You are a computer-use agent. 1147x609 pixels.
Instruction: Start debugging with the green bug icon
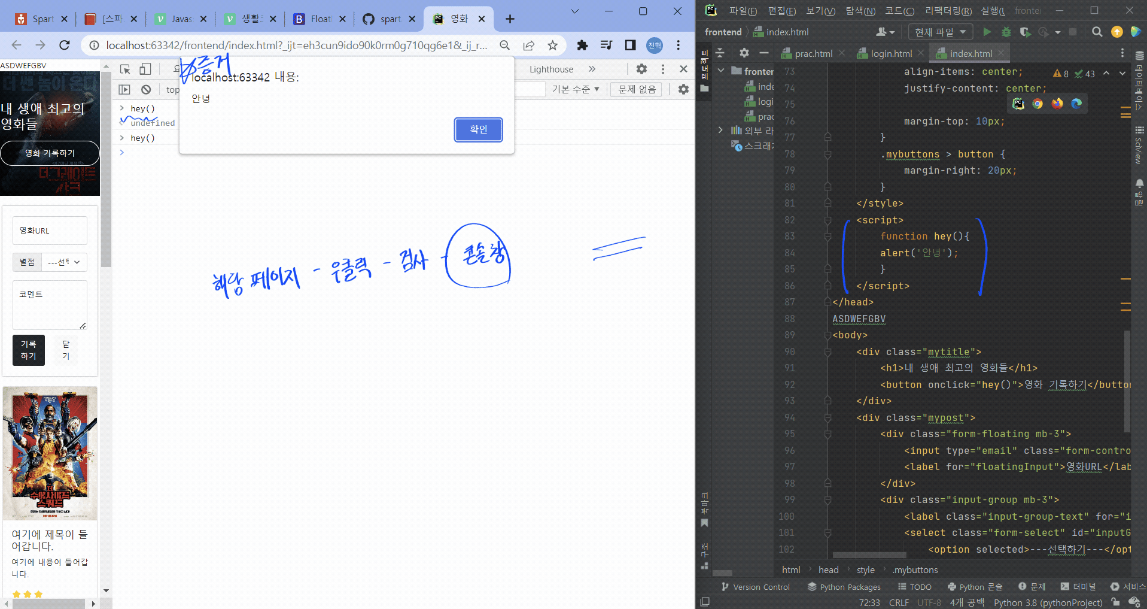point(1006,32)
